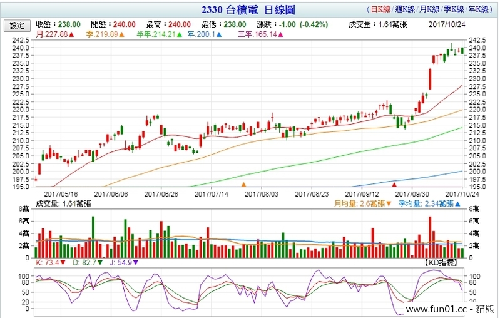
Task: Click the high price 最高 240.00
Action: point(168,24)
